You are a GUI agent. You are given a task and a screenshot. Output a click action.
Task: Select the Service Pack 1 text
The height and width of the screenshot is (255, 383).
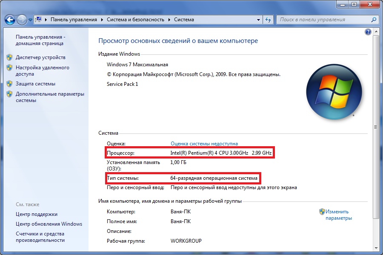pyautogui.click(x=123, y=84)
